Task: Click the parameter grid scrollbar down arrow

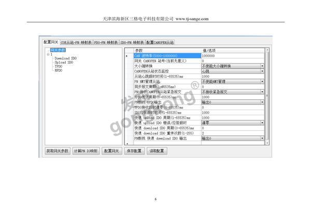Action: click(267, 143)
